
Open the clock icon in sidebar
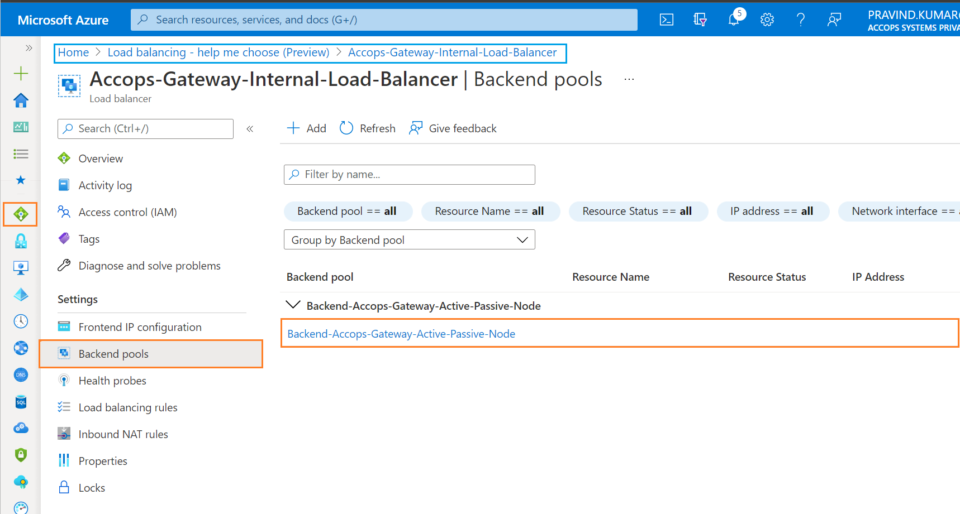21,321
